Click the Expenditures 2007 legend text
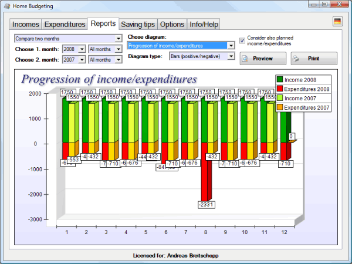 coord(307,107)
